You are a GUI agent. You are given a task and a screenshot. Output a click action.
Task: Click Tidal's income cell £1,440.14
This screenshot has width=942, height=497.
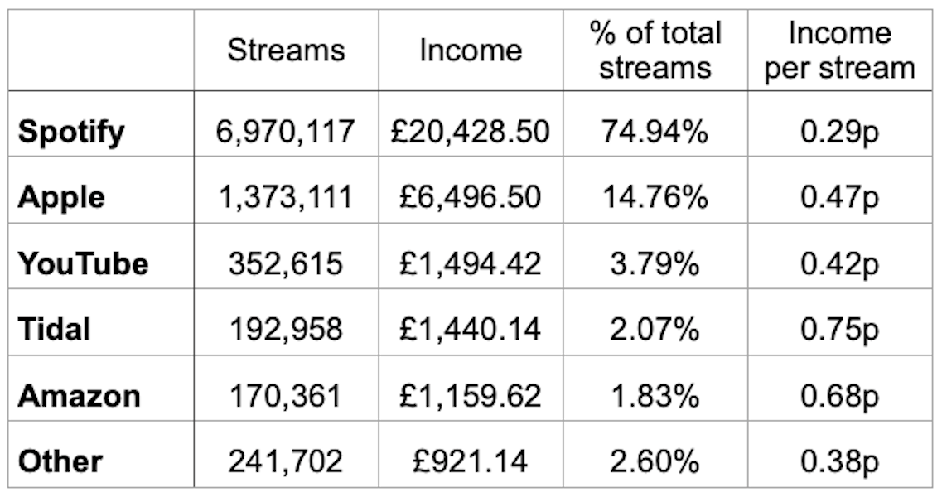point(471,330)
